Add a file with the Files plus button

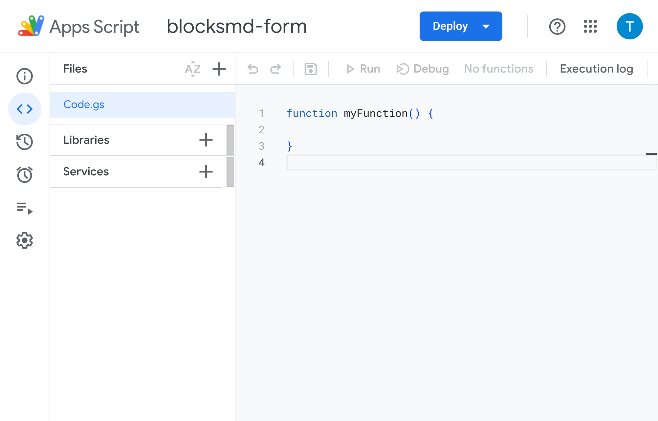pyautogui.click(x=219, y=69)
